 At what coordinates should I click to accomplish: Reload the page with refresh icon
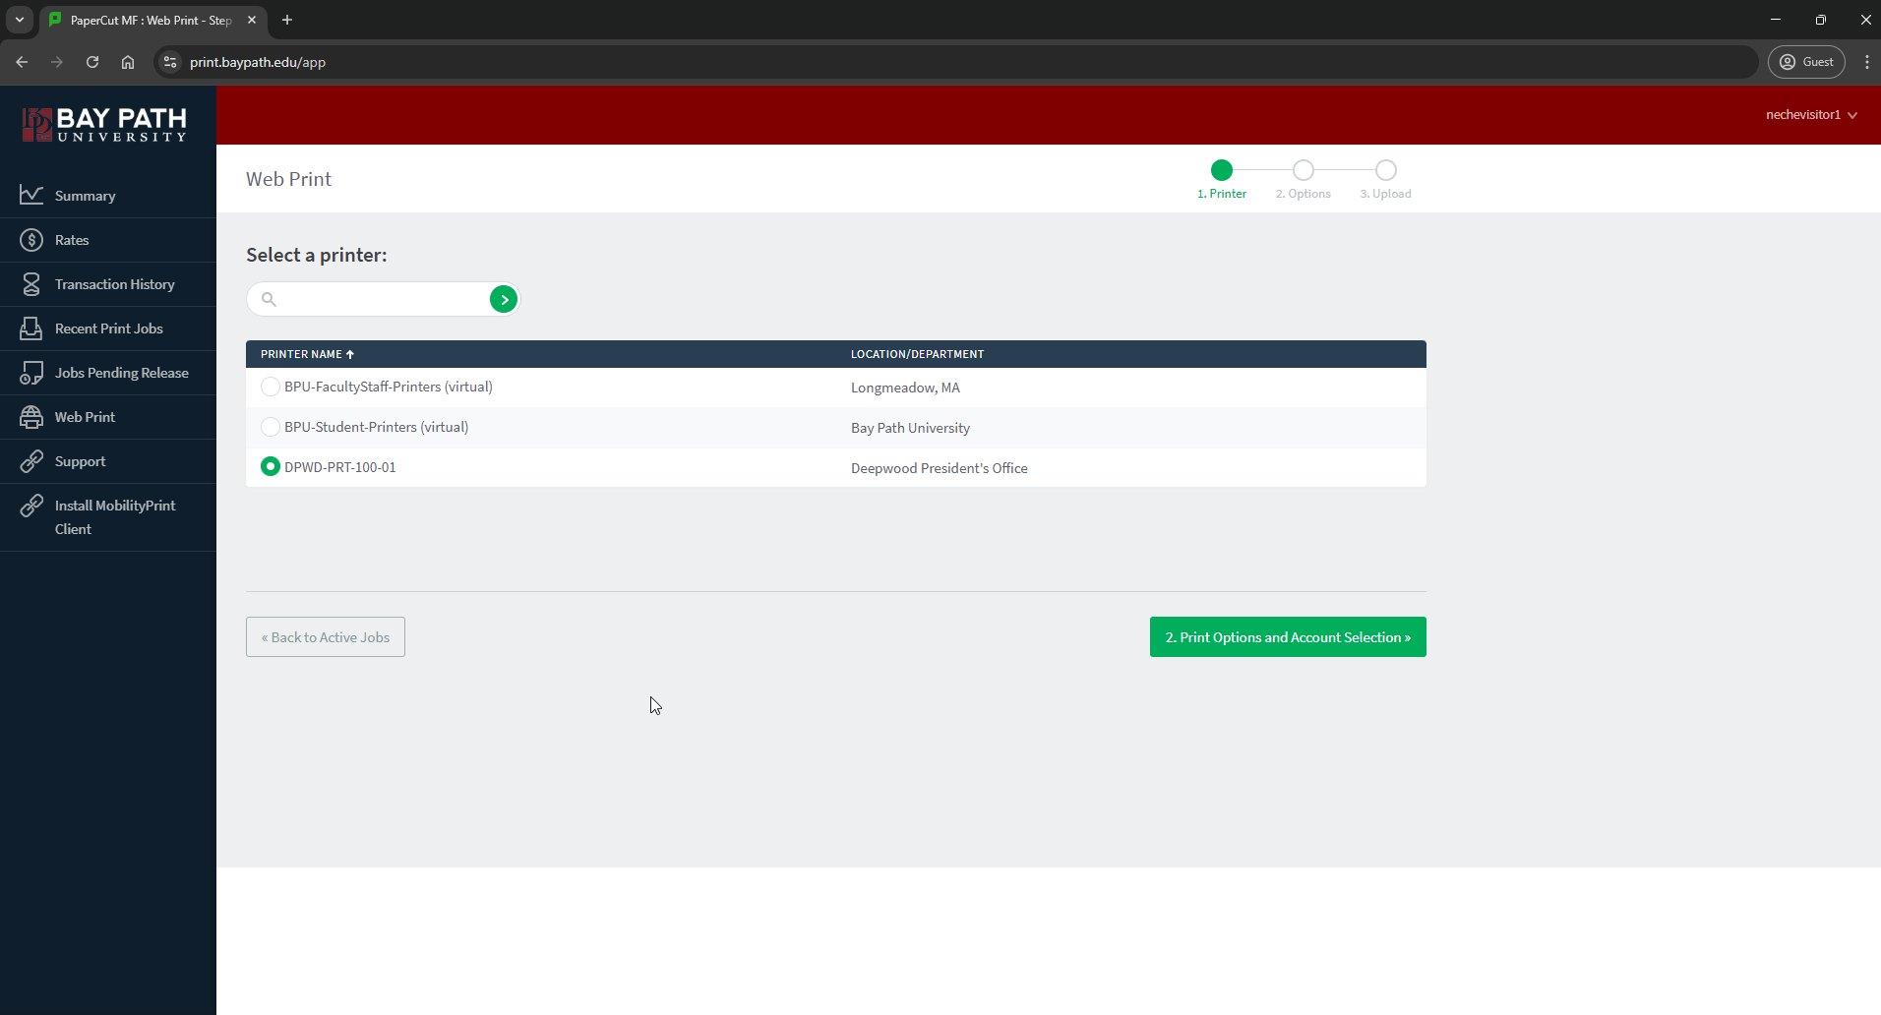click(92, 62)
